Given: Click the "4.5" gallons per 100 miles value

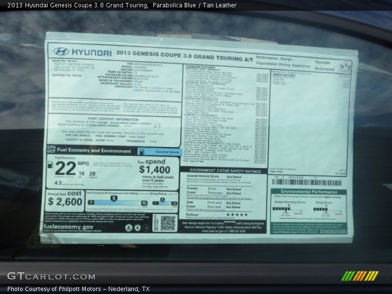Looking at the screenshot, I should 58,183.
